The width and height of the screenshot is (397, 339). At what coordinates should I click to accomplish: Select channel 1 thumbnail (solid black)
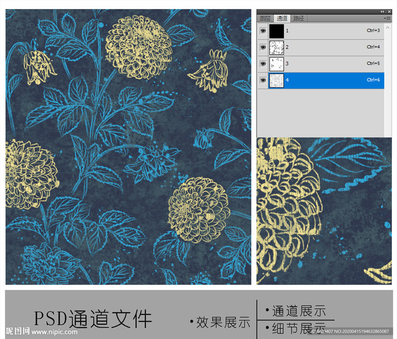(276, 31)
